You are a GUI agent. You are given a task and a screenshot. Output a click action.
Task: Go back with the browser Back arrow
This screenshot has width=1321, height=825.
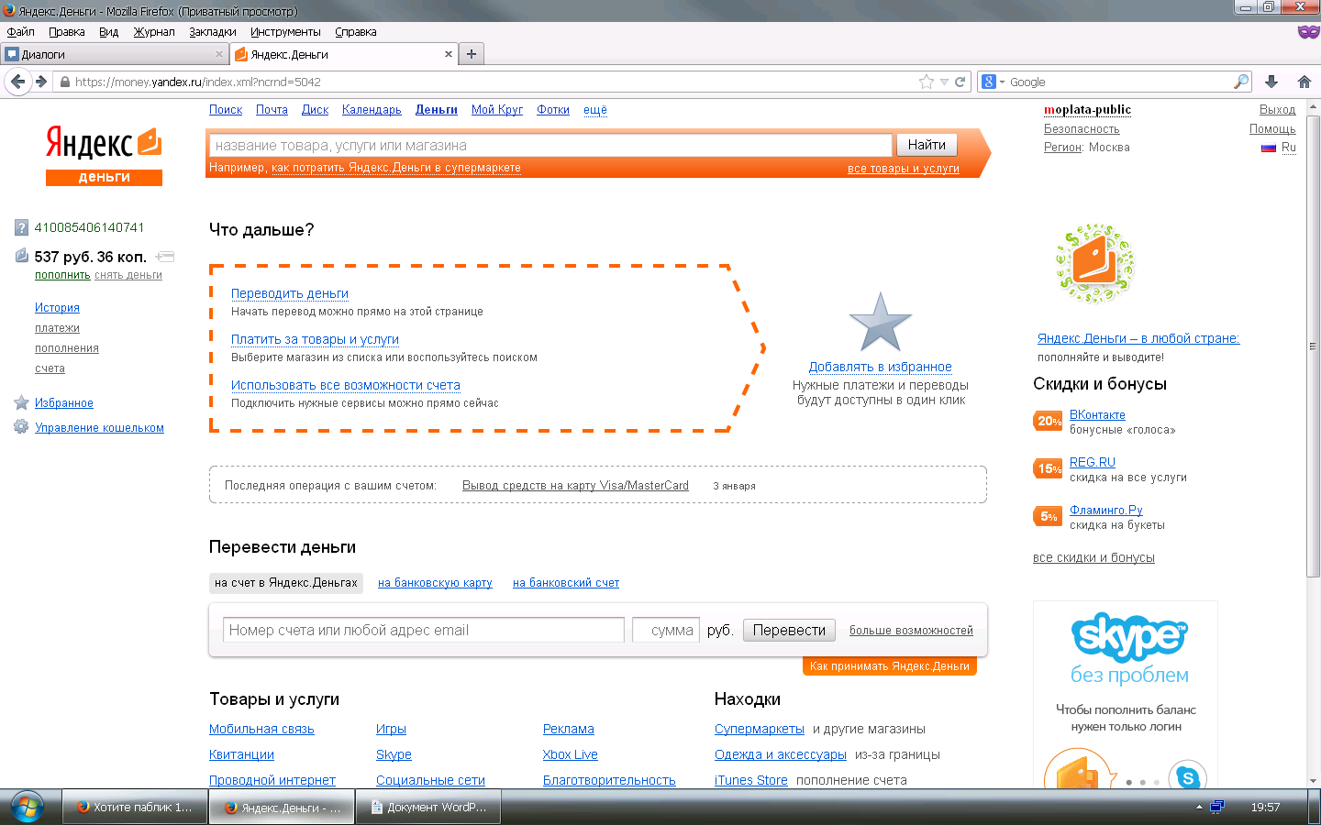tap(17, 82)
